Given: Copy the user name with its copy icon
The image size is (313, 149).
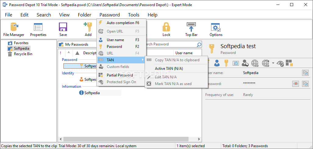Looking at the screenshot, I should tap(305, 73).
